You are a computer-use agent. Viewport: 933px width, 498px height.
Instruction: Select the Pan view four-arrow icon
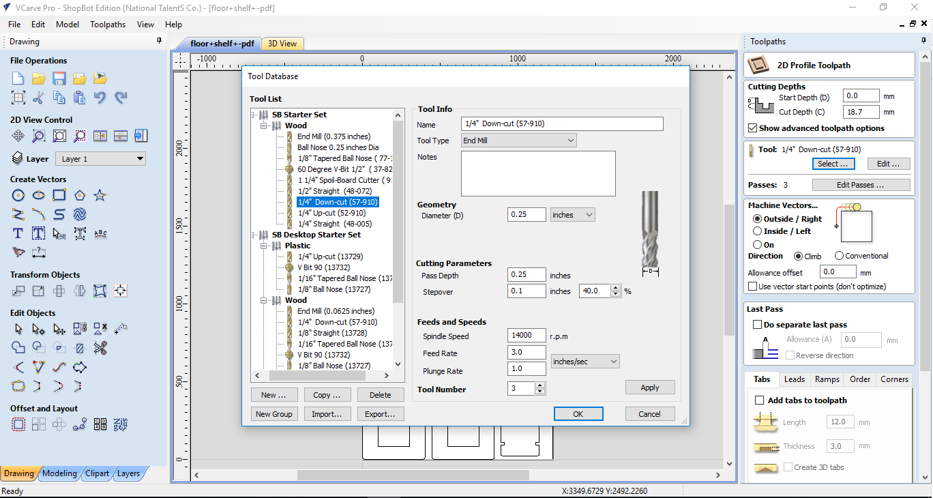point(18,136)
